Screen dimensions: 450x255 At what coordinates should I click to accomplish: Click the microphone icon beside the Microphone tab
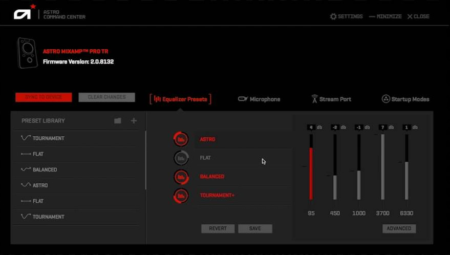(x=243, y=99)
